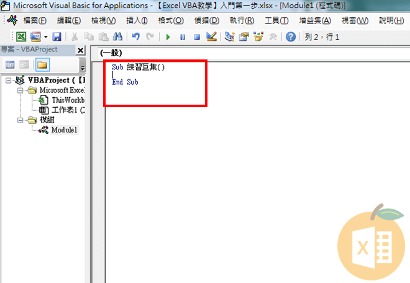Close the 專案 - VBAProject panel
Screen dimensions: 410x283
coord(80,50)
